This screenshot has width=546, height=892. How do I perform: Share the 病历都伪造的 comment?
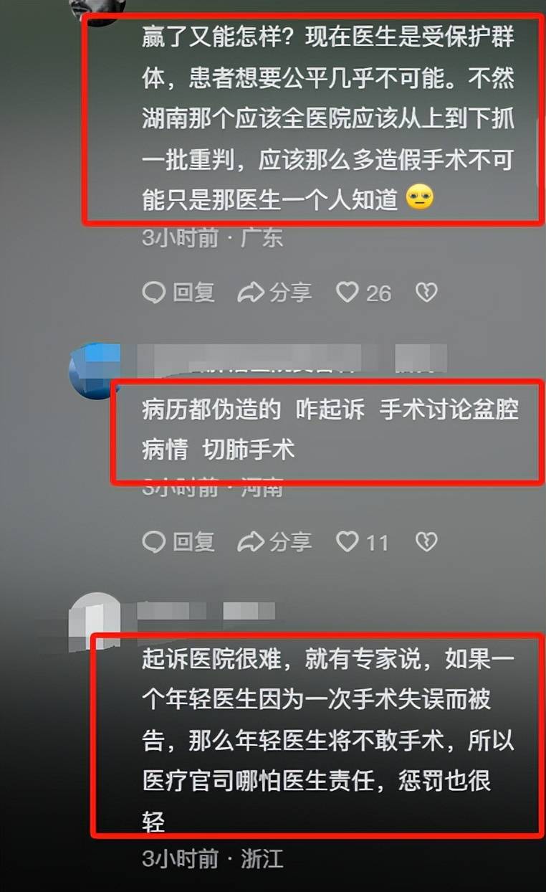point(274,541)
